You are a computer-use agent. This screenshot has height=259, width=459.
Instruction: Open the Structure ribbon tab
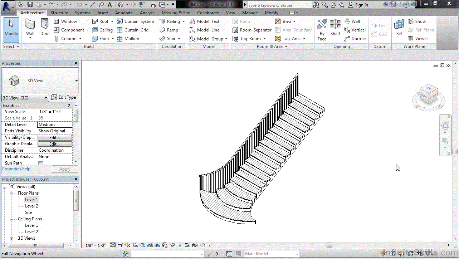59,13
